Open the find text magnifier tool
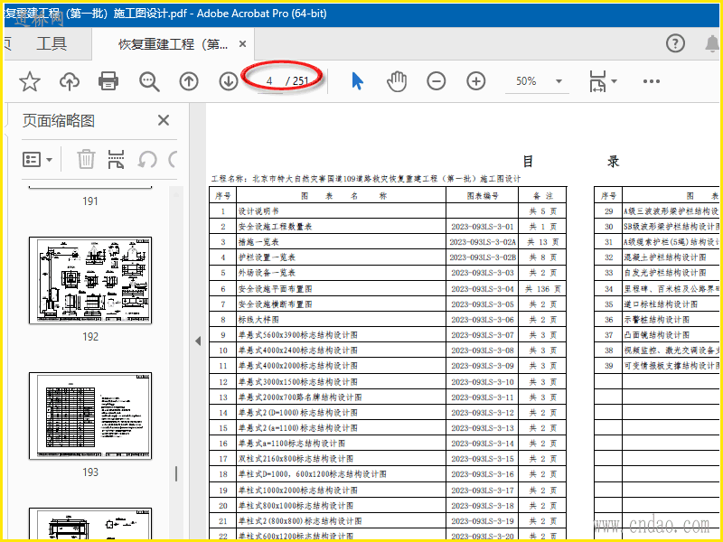723x542 pixels. pyautogui.click(x=149, y=81)
